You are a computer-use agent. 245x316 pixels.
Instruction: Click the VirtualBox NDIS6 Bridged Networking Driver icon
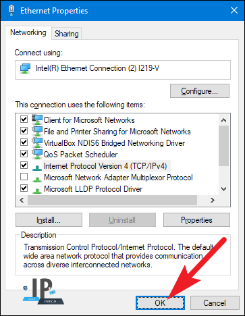coord(37,142)
